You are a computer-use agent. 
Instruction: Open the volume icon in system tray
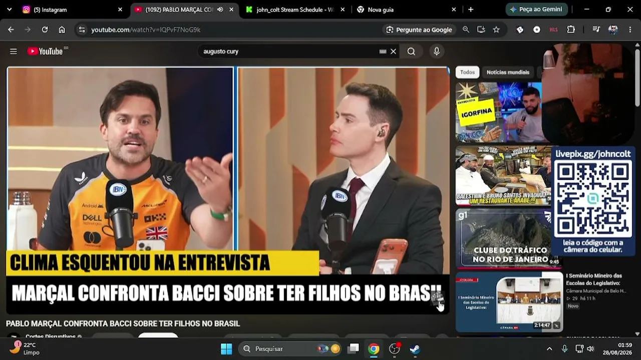(590, 348)
